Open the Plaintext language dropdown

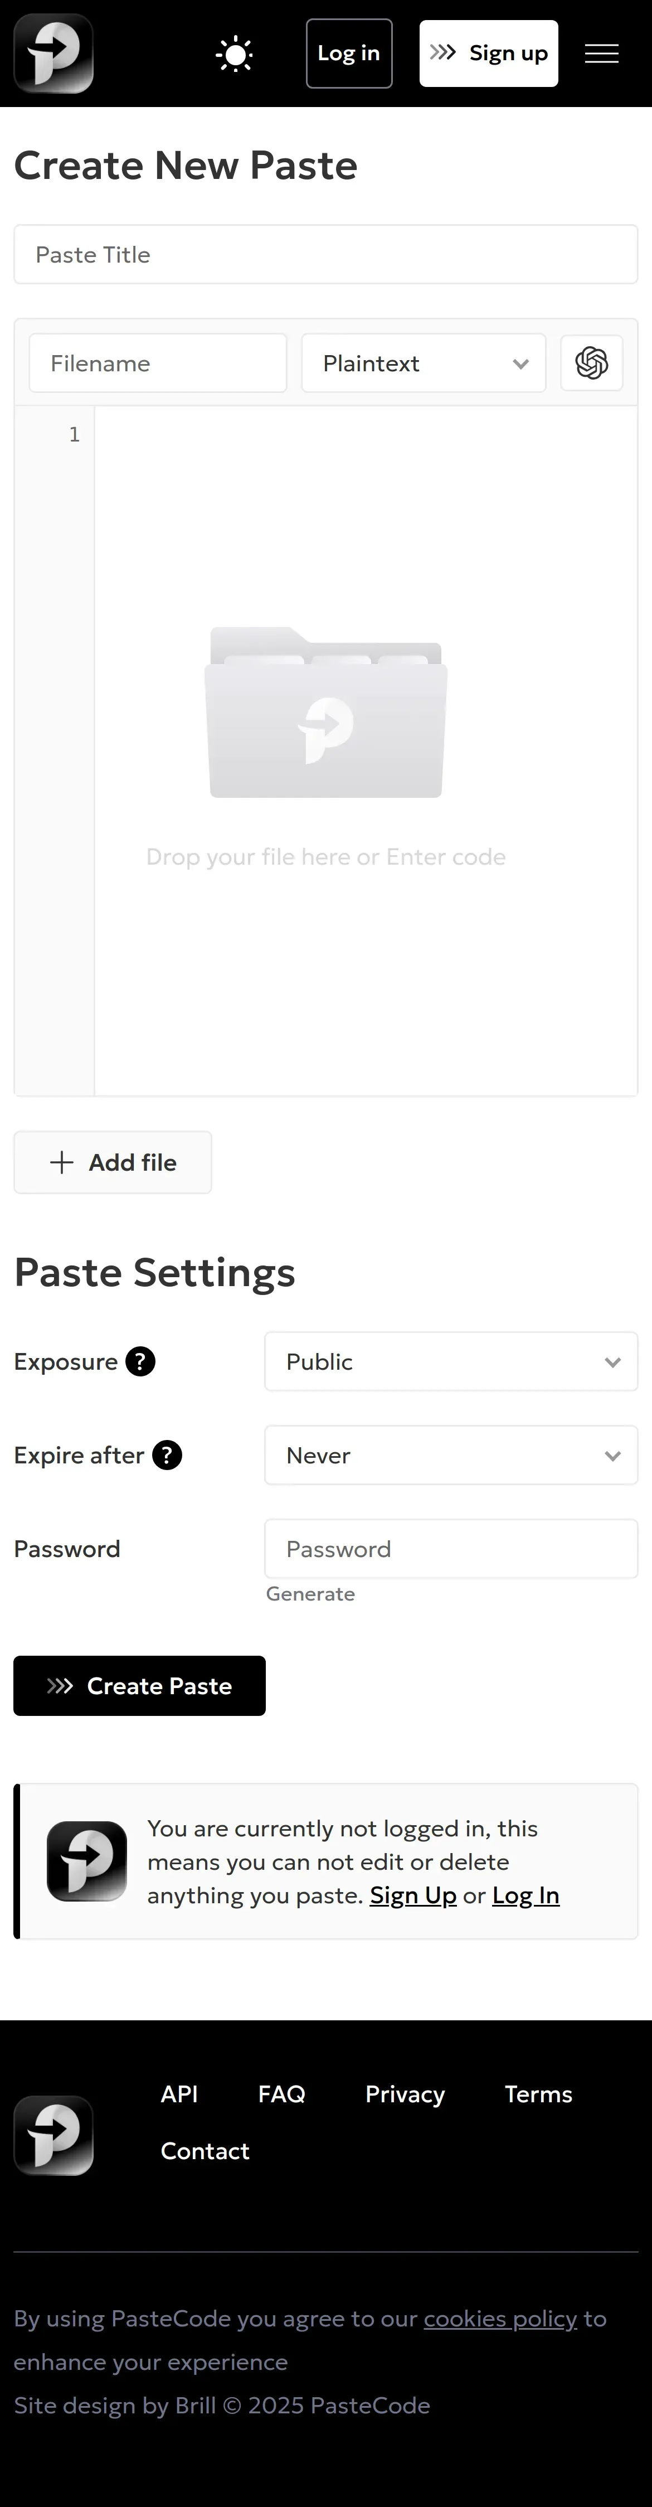pos(424,363)
